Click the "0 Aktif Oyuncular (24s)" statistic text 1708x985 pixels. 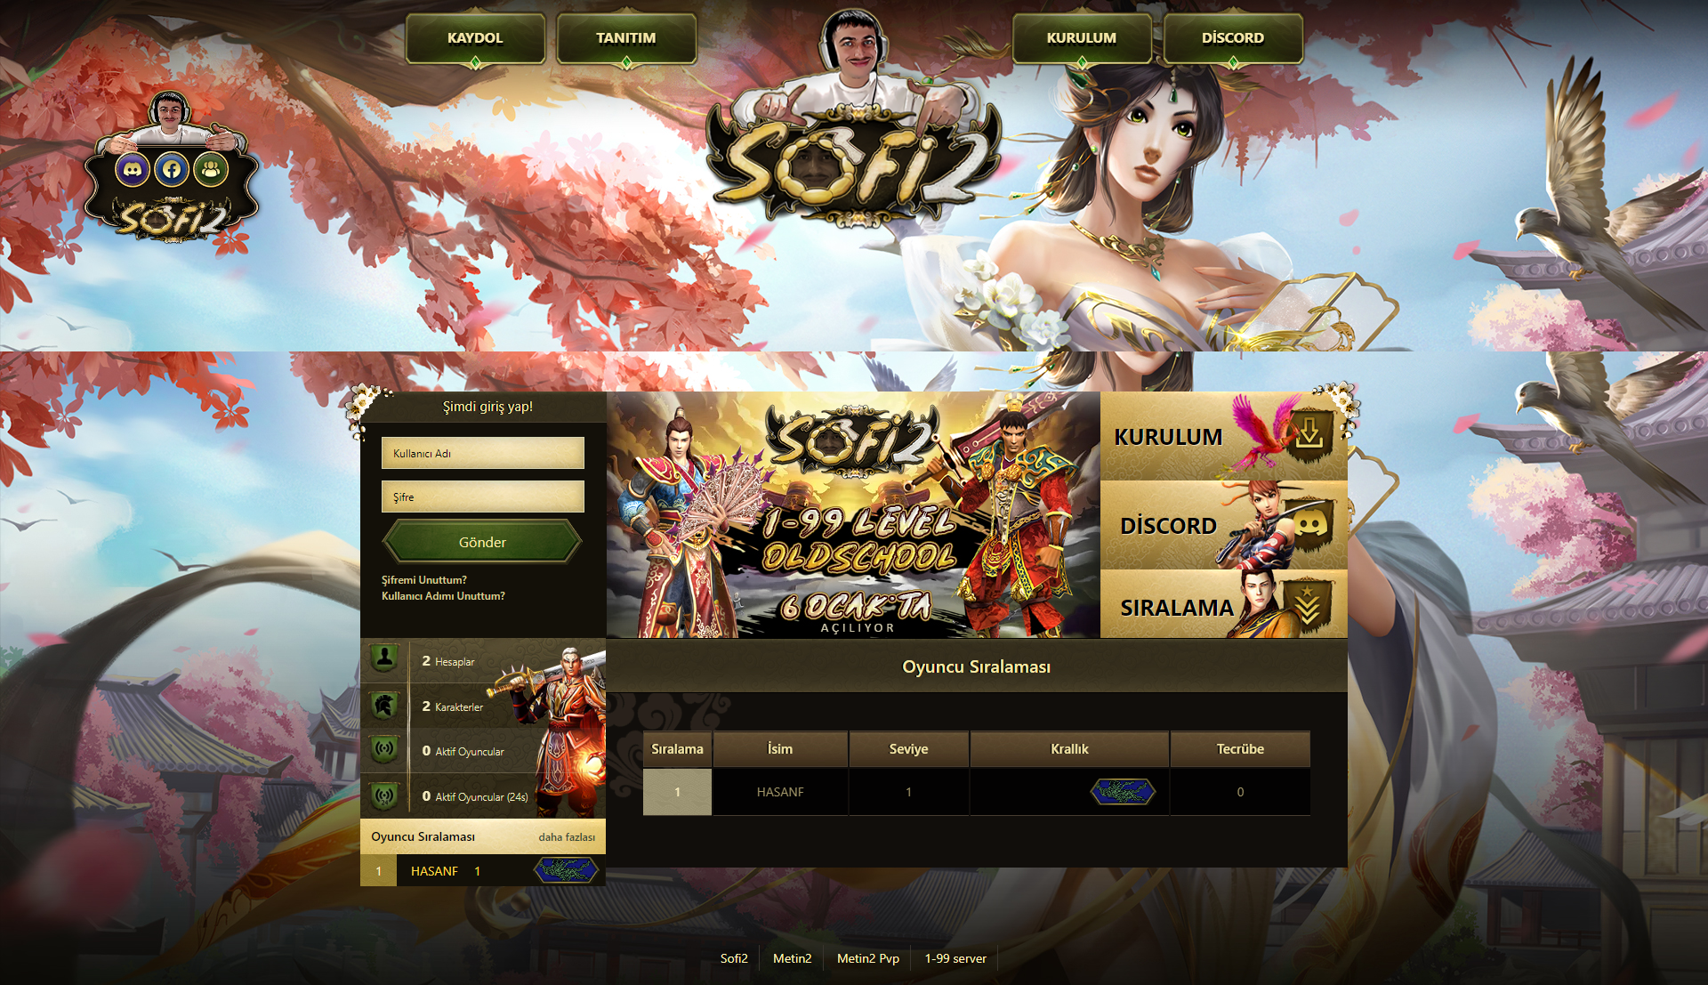(474, 796)
